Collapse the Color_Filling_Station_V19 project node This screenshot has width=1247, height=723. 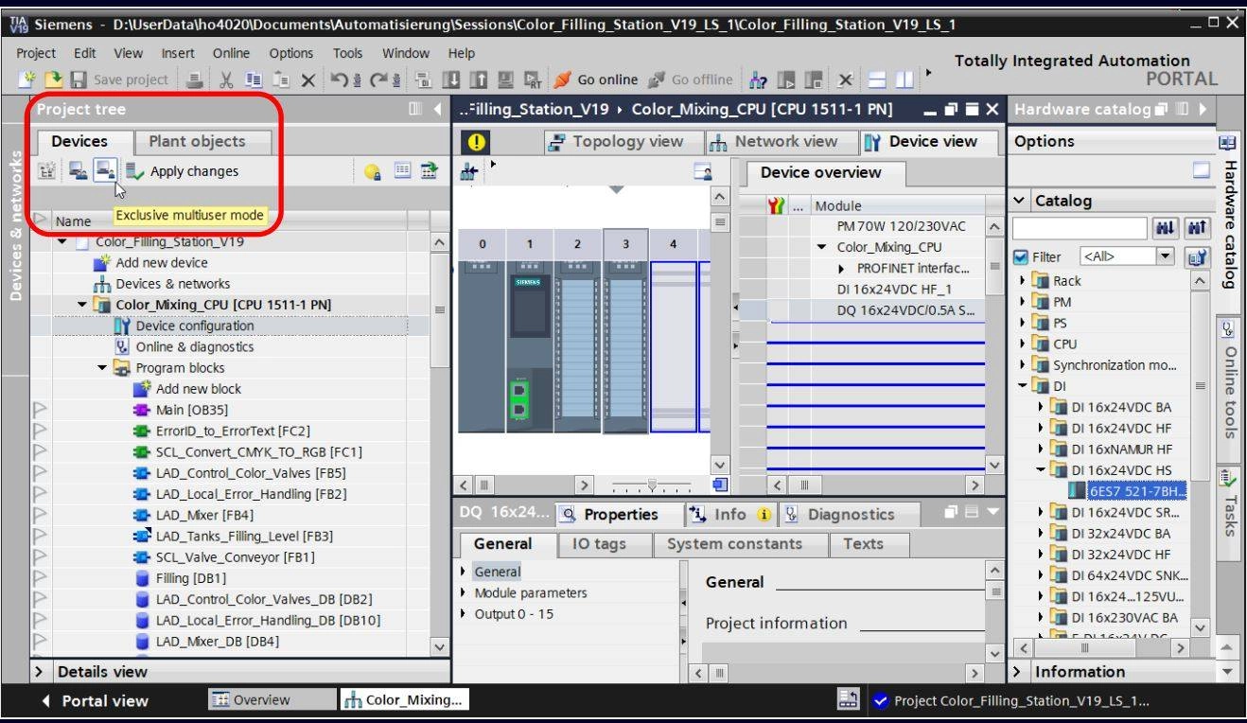point(61,241)
